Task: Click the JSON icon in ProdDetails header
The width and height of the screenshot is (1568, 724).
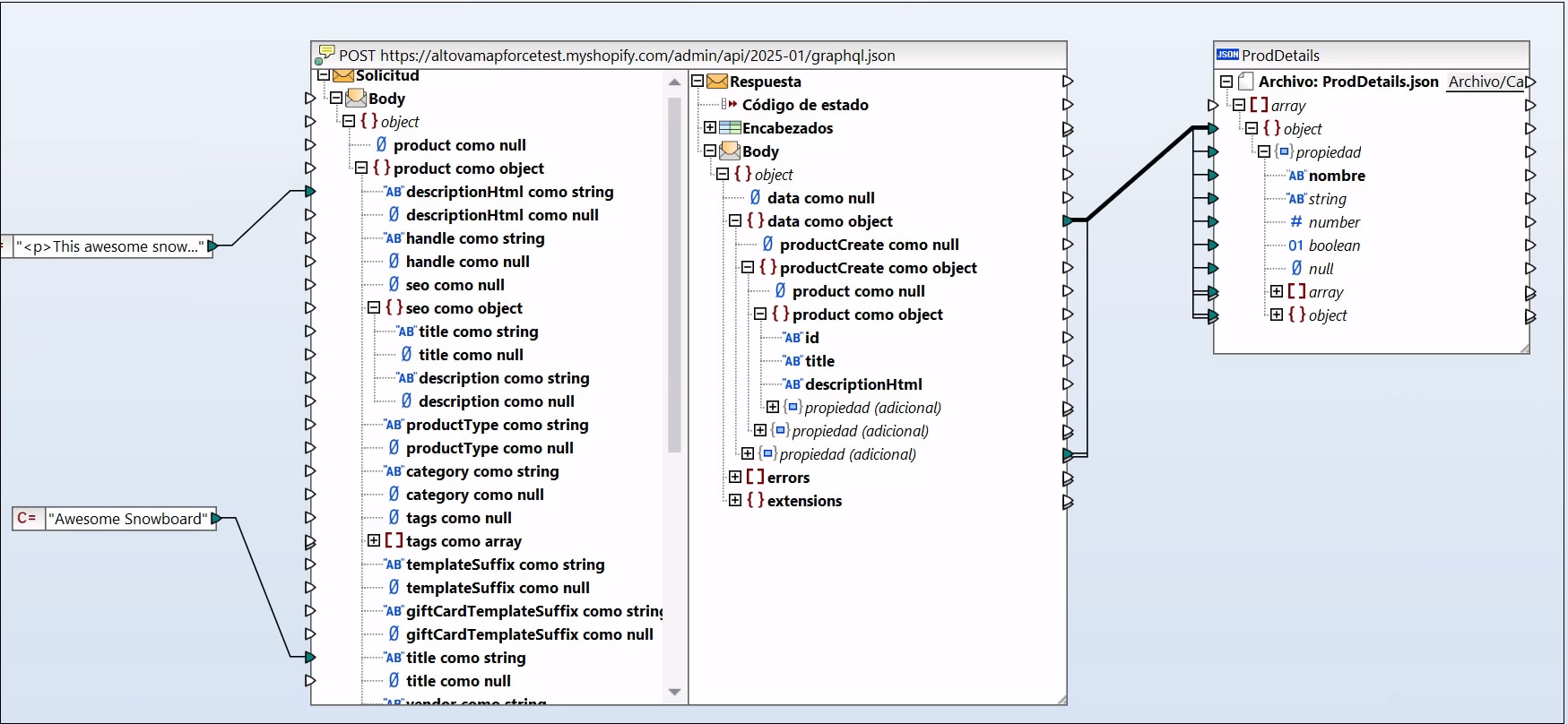Action: pyautogui.click(x=1227, y=55)
